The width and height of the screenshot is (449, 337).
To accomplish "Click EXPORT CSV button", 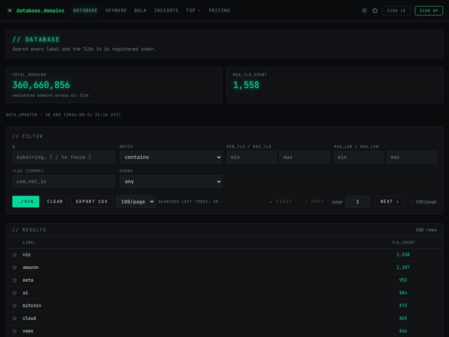I will (x=92, y=201).
